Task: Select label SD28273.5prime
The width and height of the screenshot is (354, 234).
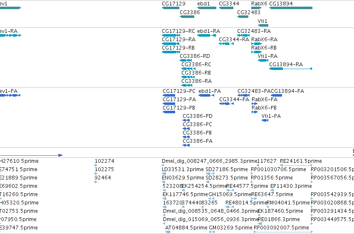Action: pyautogui.click(x=227, y=178)
